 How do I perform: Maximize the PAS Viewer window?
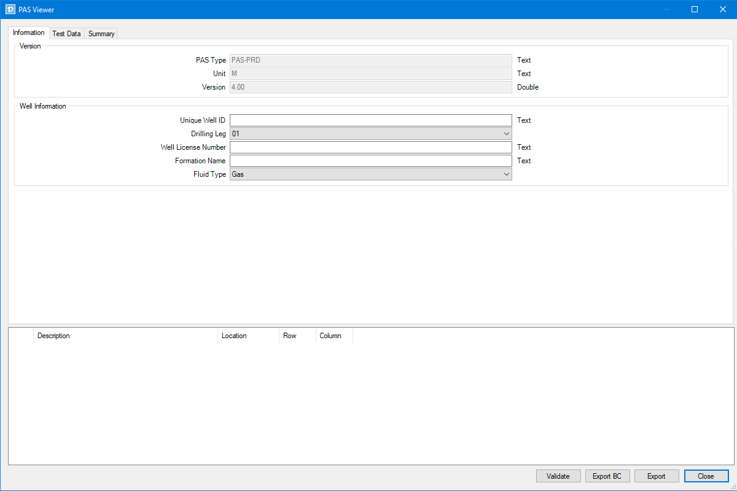(695, 9)
